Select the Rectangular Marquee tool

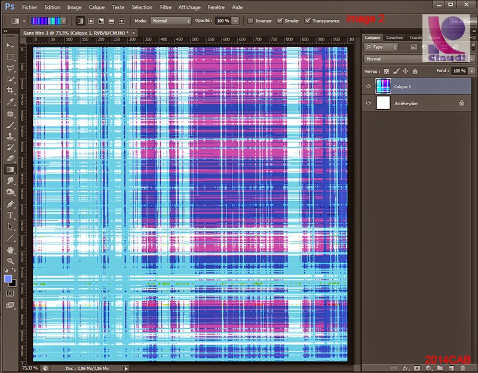tap(10, 57)
